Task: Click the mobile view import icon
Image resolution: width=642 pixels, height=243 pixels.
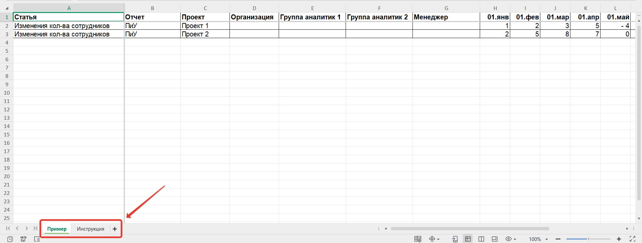Action: (455, 239)
